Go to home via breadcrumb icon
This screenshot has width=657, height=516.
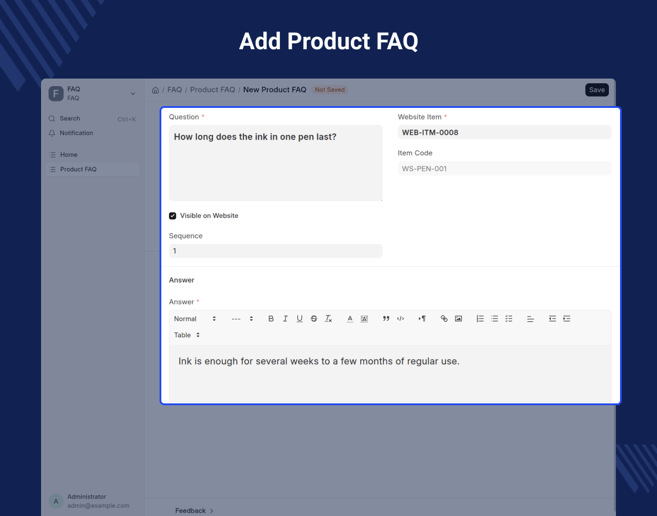tap(155, 90)
